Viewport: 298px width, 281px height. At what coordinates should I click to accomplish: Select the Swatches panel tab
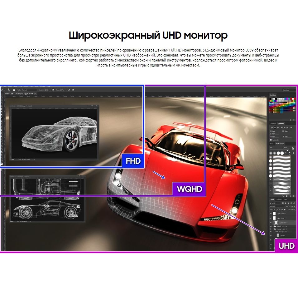[x=273, y=95]
